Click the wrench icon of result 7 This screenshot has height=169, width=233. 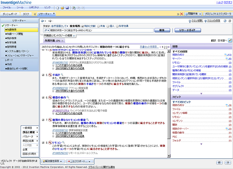50,120
